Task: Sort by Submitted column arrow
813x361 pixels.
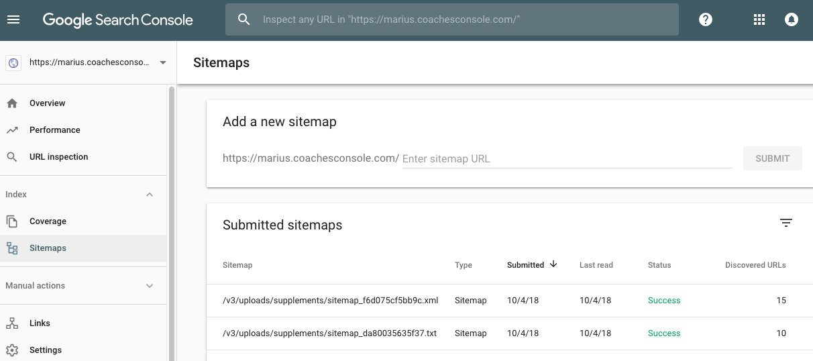Action: (553, 264)
